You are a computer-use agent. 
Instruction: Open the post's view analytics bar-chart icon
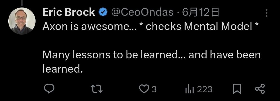click(189, 89)
